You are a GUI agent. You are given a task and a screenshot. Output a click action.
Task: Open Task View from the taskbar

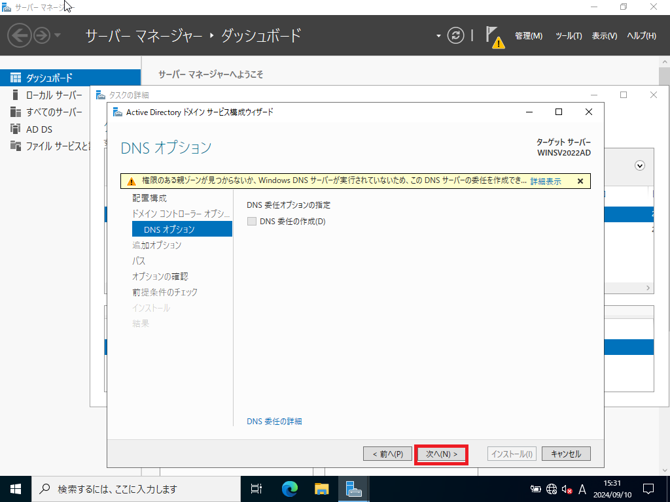tap(256, 489)
